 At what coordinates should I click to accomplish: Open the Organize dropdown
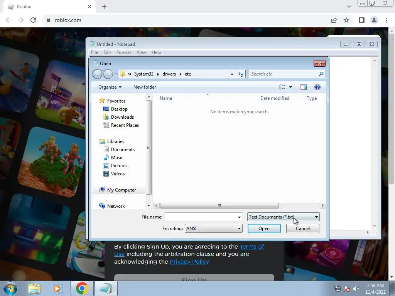pos(110,87)
